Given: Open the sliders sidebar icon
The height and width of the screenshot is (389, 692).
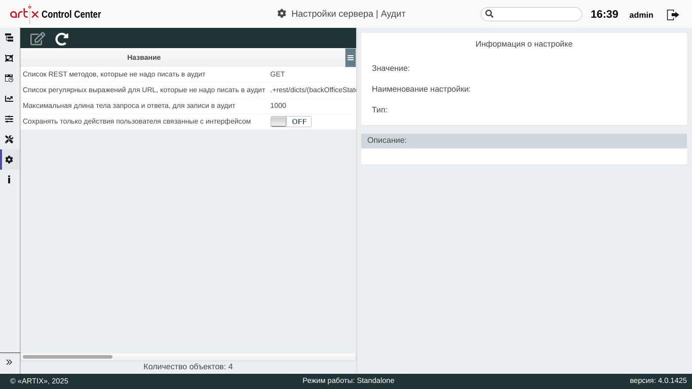Looking at the screenshot, I should [9, 119].
